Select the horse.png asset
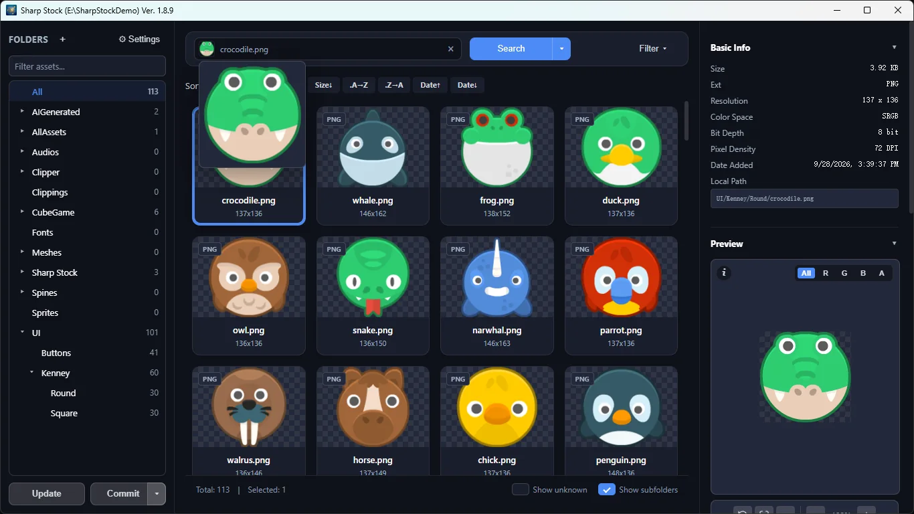The image size is (914, 514). pyautogui.click(x=373, y=421)
